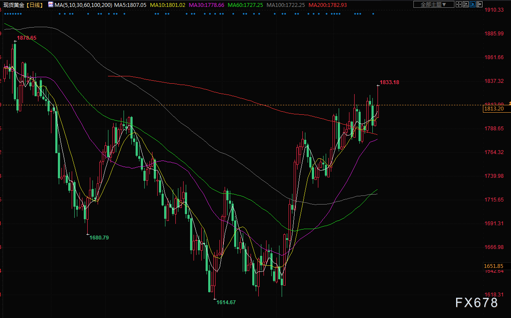The height and width of the screenshot is (318, 511).
Task: Open the 全部主题 dropdown
Action: [x=433, y=4]
